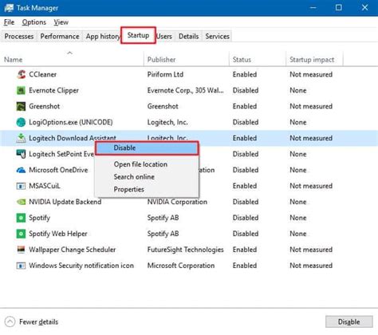Click publisher Piriform Ltd
This screenshot has height=335, width=378.
click(x=165, y=74)
